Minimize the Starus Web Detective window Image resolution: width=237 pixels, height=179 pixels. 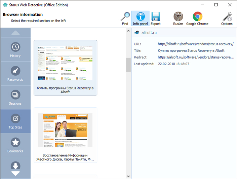pos(202,5)
